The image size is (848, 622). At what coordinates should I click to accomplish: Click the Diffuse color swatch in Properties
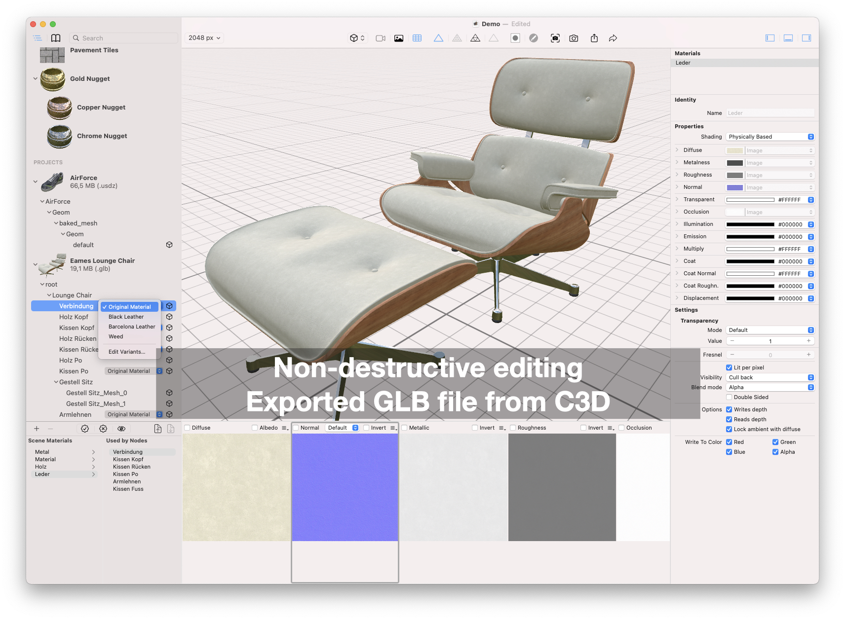(735, 150)
